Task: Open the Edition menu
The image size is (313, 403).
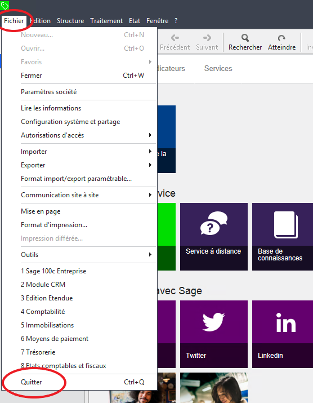Action: click(40, 21)
